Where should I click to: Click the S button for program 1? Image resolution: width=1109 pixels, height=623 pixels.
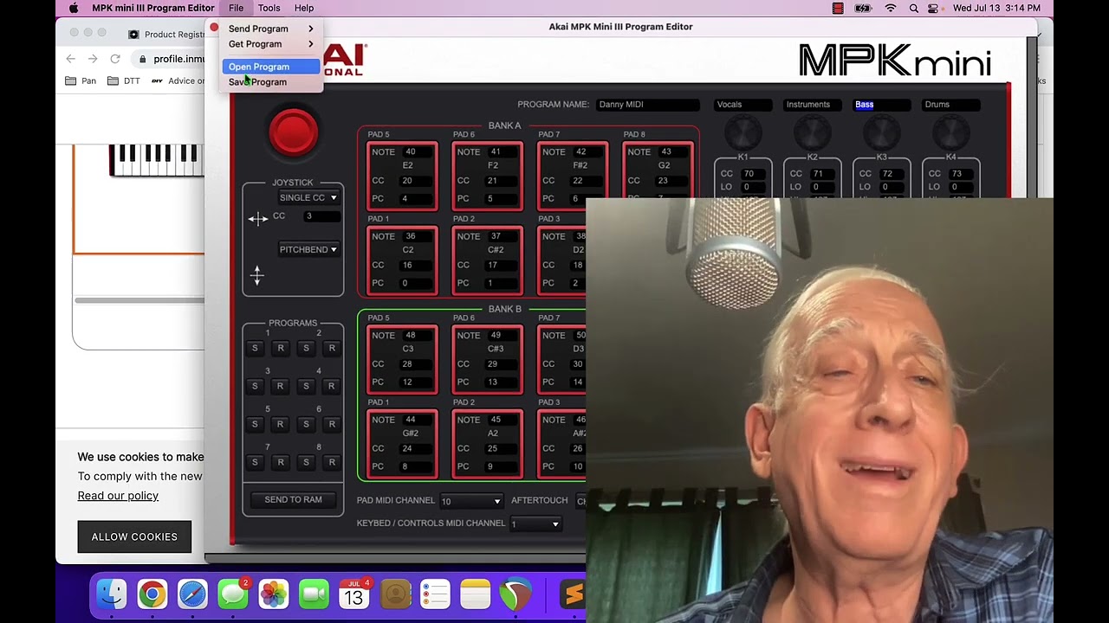pos(255,348)
